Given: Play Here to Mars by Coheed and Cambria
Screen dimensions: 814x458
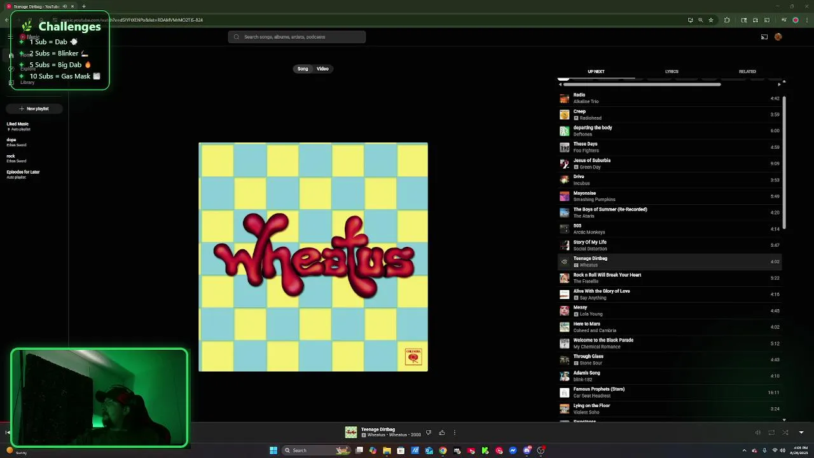Looking at the screenshot, I should 669,327.
